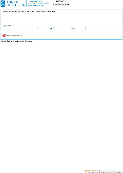
Task: Click the 'Xacobeo 21·22' wordmark
Action: point(14,36)
